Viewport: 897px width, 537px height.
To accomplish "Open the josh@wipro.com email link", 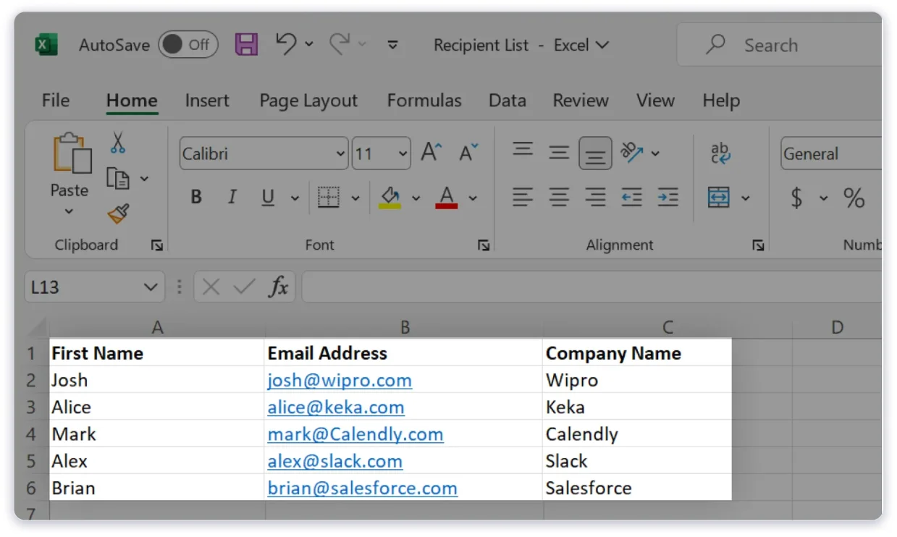I will [x=340, y=380].
